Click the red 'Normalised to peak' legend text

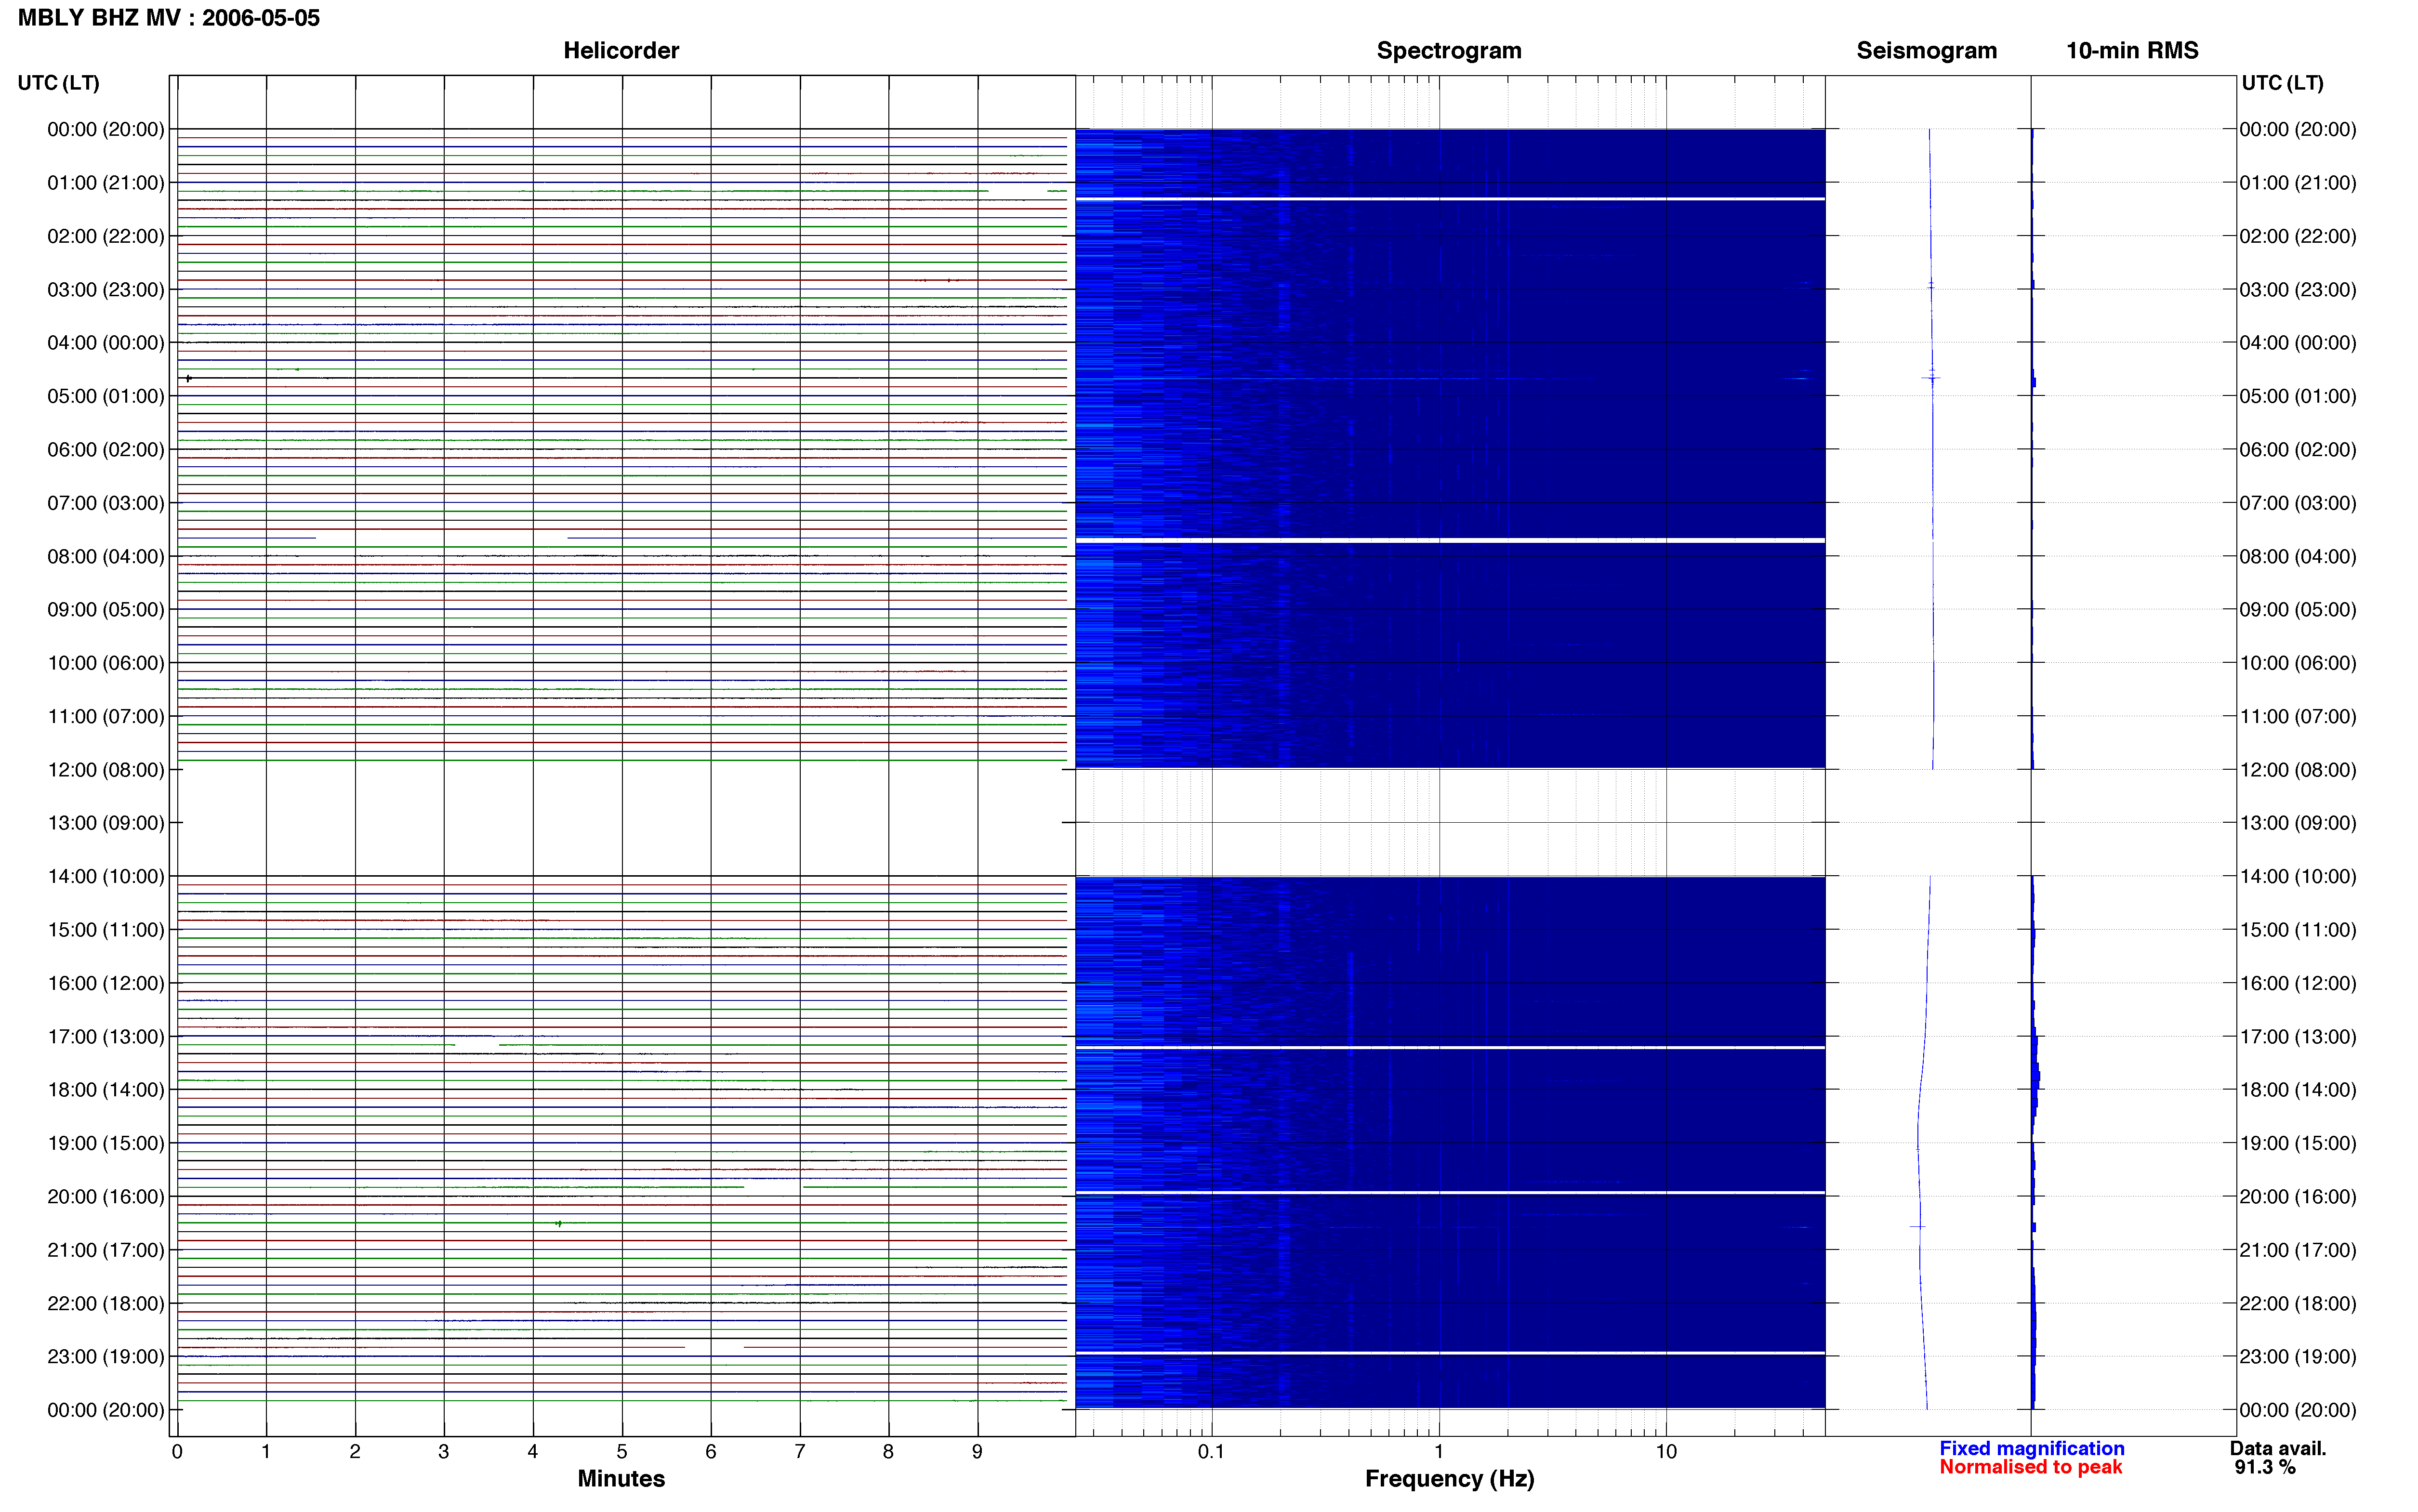click(x=2031, y=1467)
